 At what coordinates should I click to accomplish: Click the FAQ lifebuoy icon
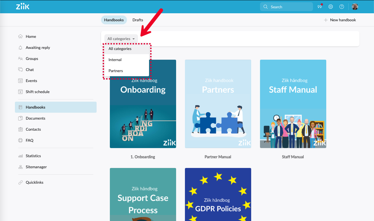coord(20,140)
